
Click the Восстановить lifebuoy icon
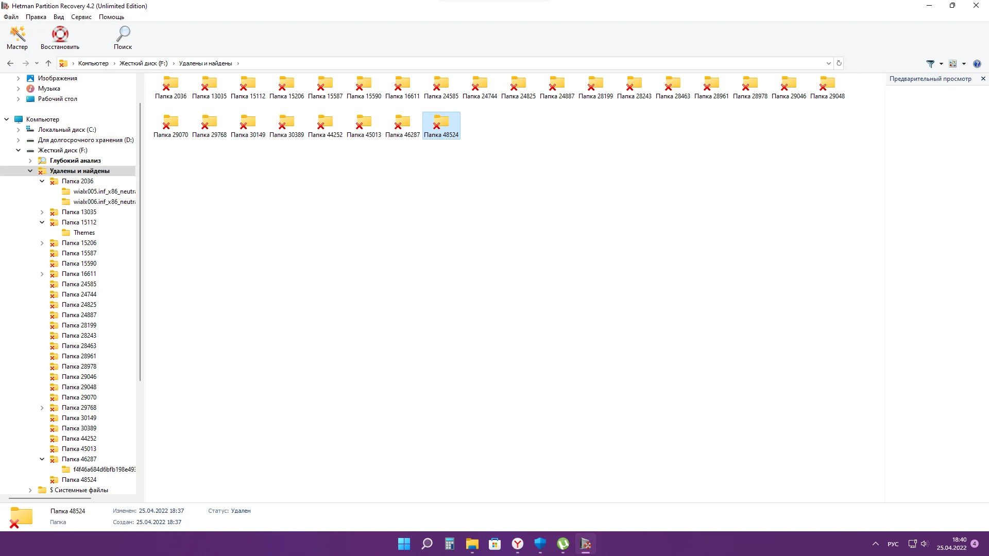click(60, 34)
